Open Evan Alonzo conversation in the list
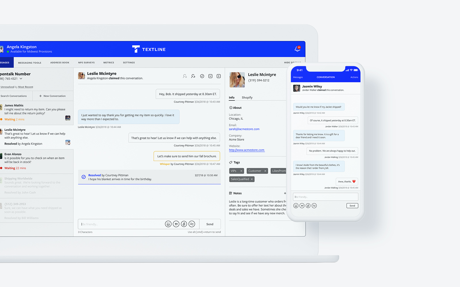This screenshot has width=460, height=287. click(37, 161)
